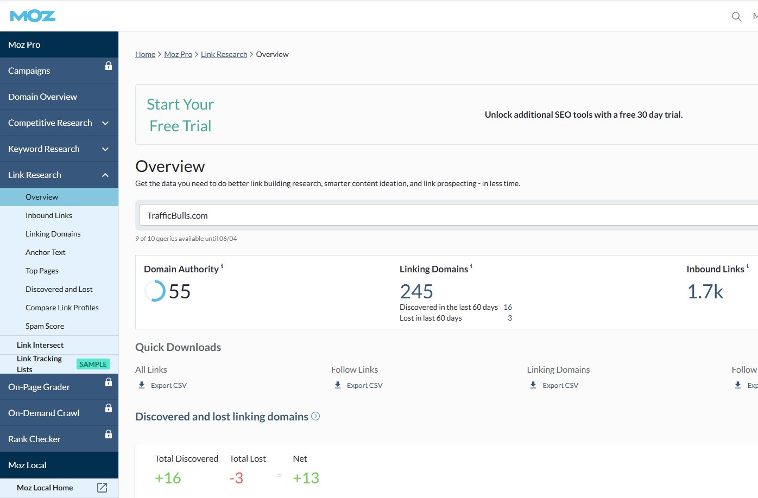Screen dimensions: 758x498
Task: Click the TrafficBulls.com search field
Action: (x=449, y=215)
